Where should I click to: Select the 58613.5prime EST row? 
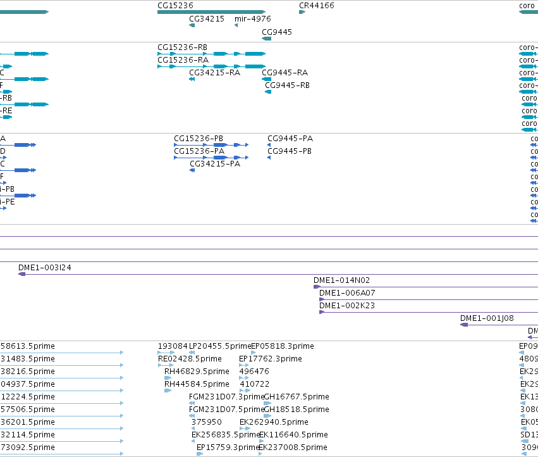(x=62, y=353)
